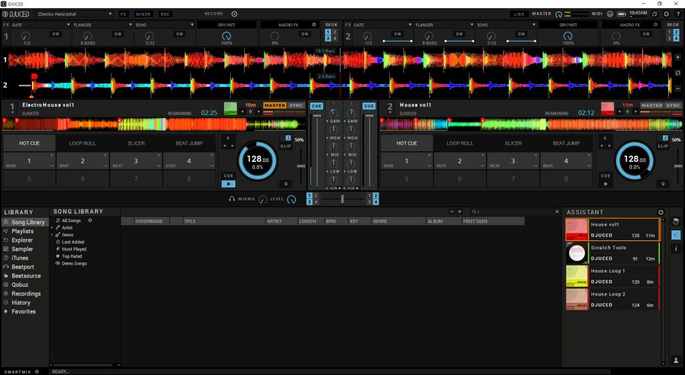685x375 pixels.
Task: Select Scratch Tools track in Assistant
Action: coord(613,252)
